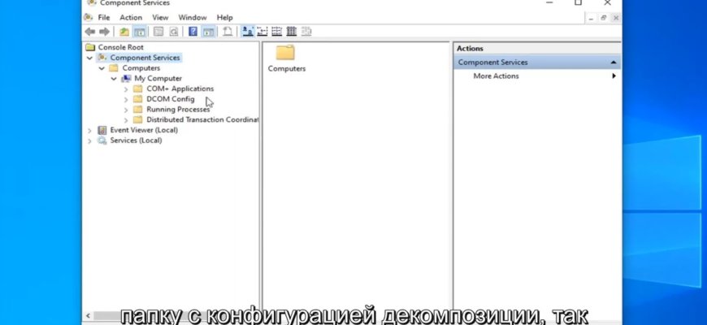Expand the Event Viewer (Local) node
This screenshot has height=325, width=707.
tap(89, 131)
